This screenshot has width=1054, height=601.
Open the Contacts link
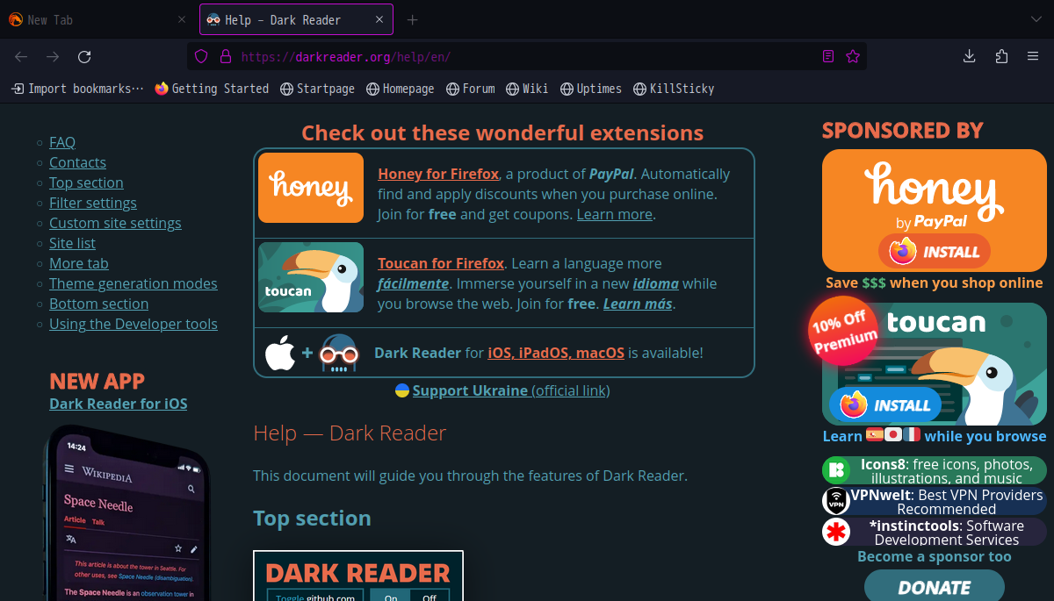pyautogui.click(x=77, y=162)
